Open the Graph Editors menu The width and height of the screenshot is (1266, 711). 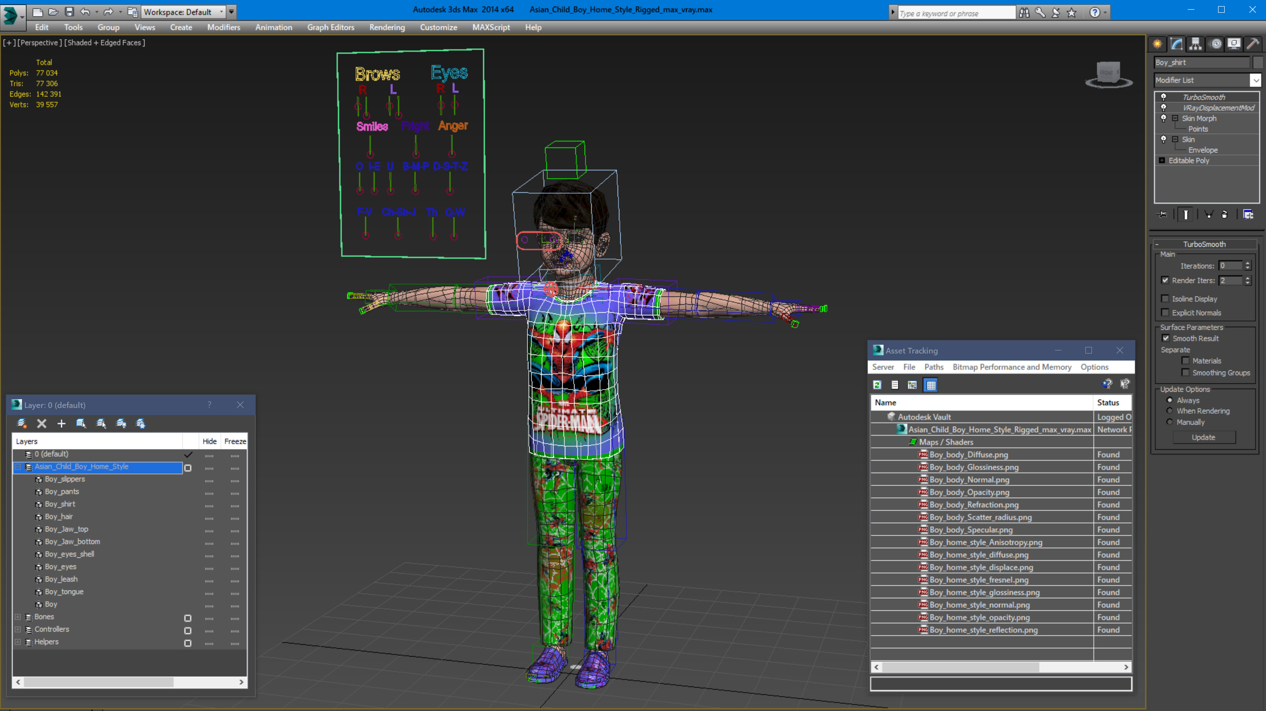point(330,28)
